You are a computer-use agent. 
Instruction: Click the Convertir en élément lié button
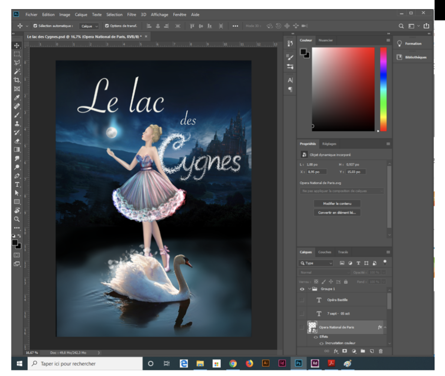337,213
